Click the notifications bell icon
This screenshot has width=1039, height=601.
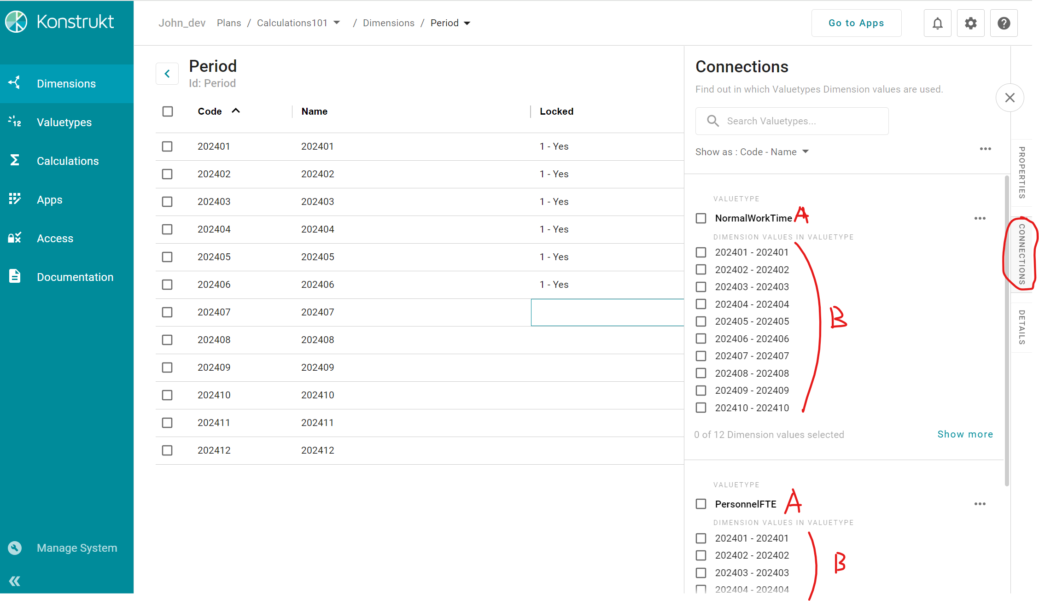point(937,23)
